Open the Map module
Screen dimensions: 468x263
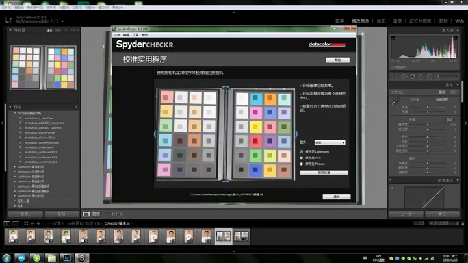point(381,21)
